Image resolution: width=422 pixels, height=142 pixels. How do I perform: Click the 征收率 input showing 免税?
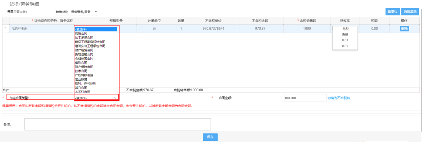345,28
